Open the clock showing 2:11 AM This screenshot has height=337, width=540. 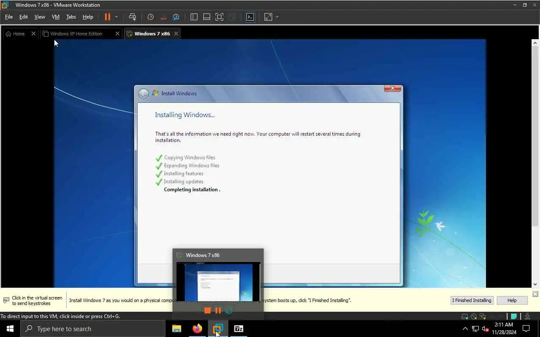pyautogui.click(x=503, y=329)
